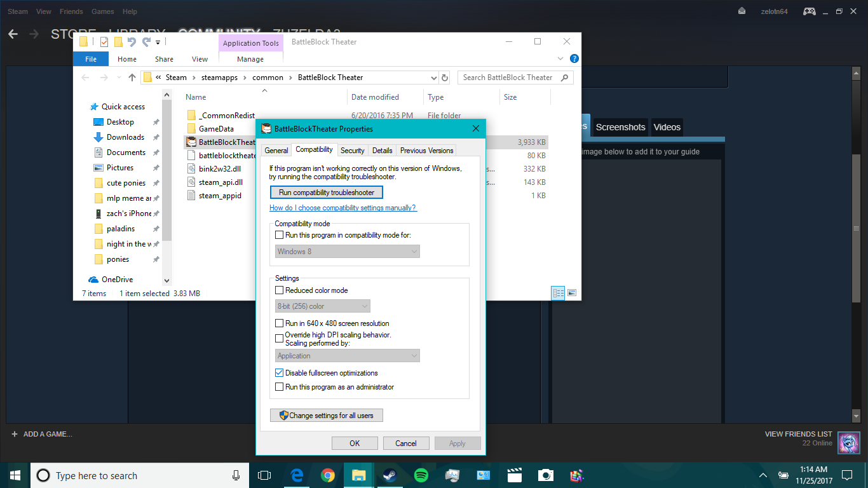The height and width of the screenshot is (488, 868).
Task: Open Task View from the taskbar
Action: pos(264,475)
